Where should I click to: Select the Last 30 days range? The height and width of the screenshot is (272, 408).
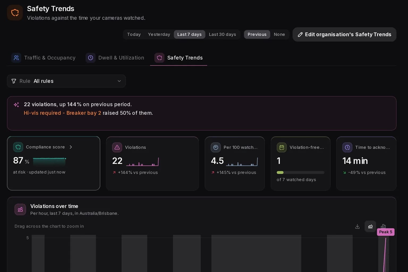click(222, 35)
